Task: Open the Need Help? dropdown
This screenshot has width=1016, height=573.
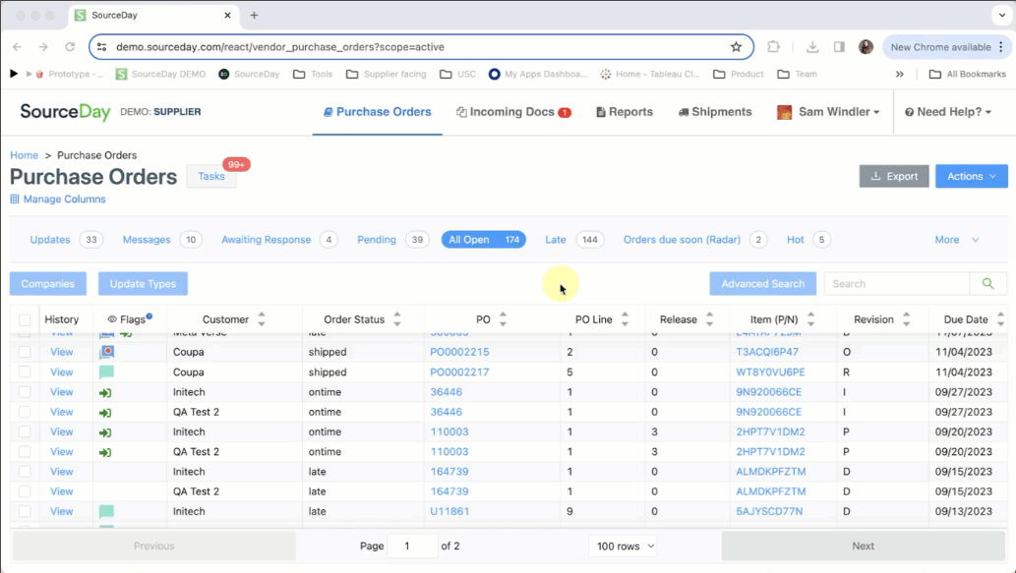Action: (948, 112)
